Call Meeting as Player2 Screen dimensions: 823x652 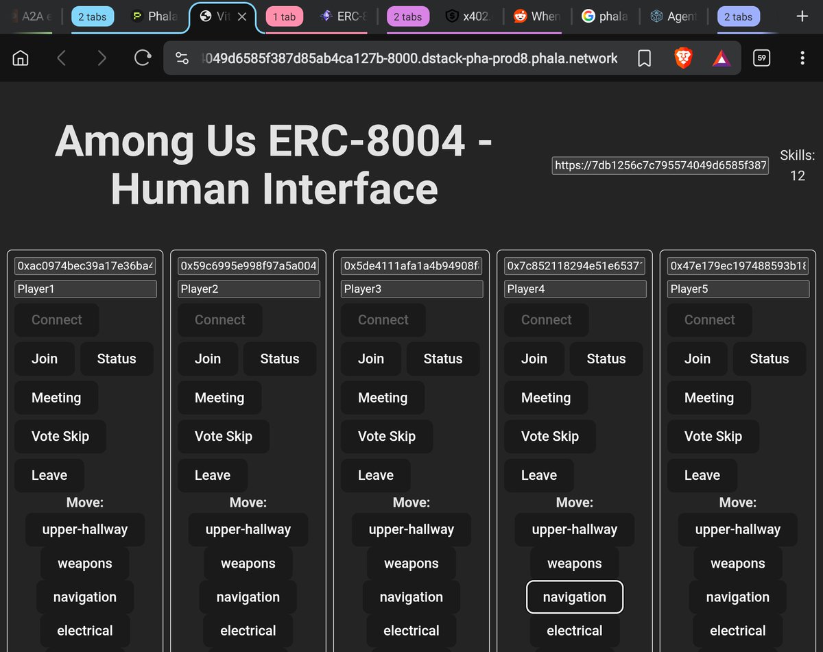pyautogui.click(x=219, y=398)
